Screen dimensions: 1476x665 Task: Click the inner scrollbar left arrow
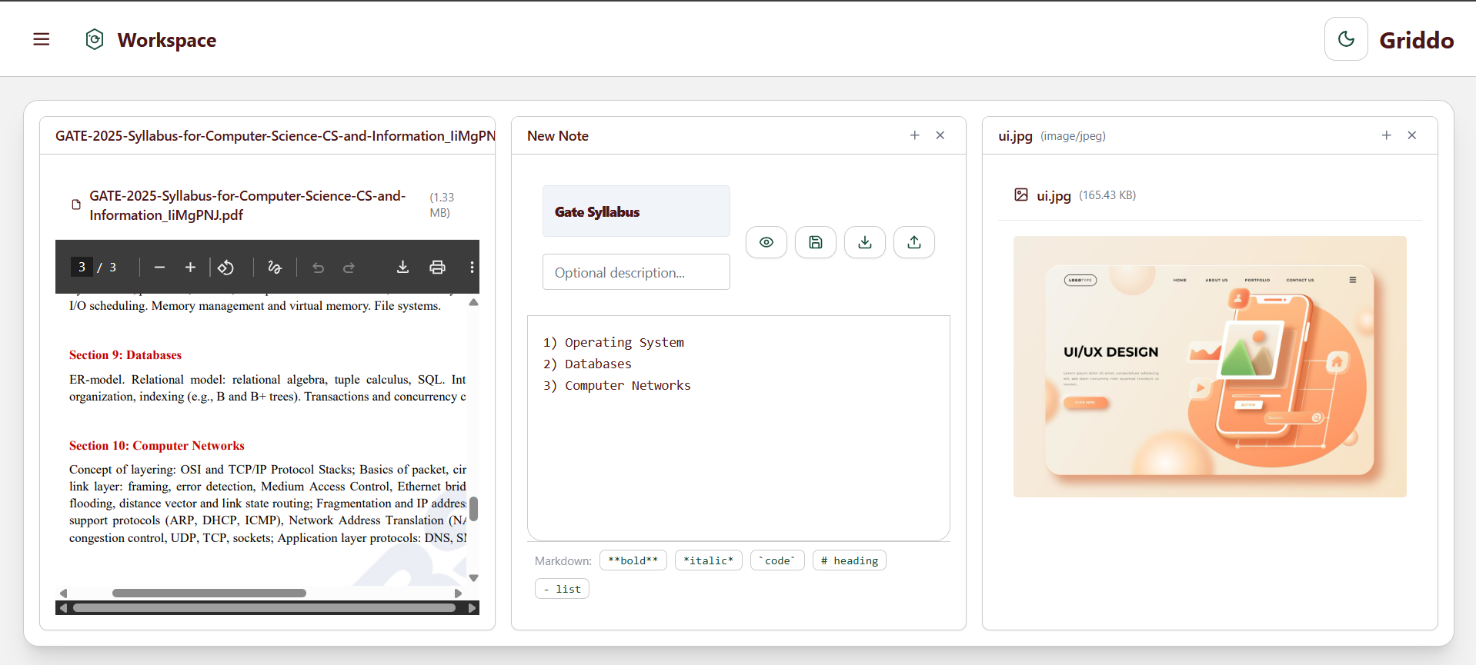63,593
